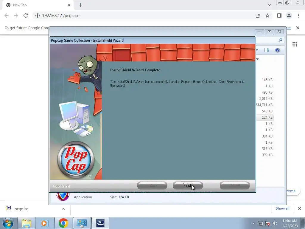
Task: Open Chrome's three-dot menu
Action: pos(298,16)
